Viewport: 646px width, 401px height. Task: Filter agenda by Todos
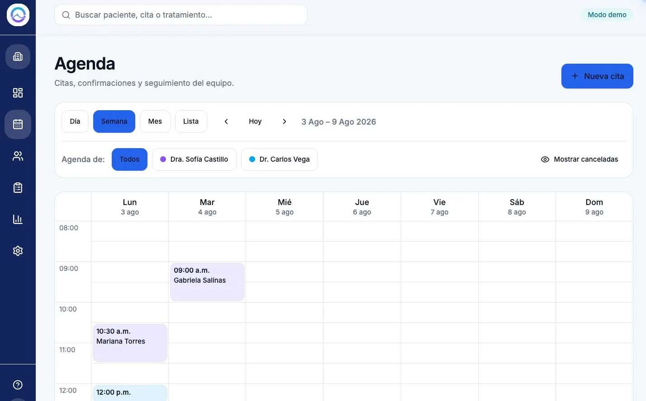[129, 159]
